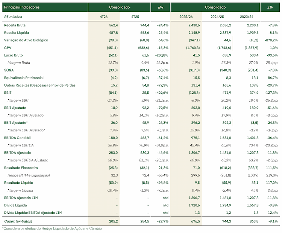Screen dimensions: 282x233
Task: Click the first Consolidado header cell
Action: point(119,7)
